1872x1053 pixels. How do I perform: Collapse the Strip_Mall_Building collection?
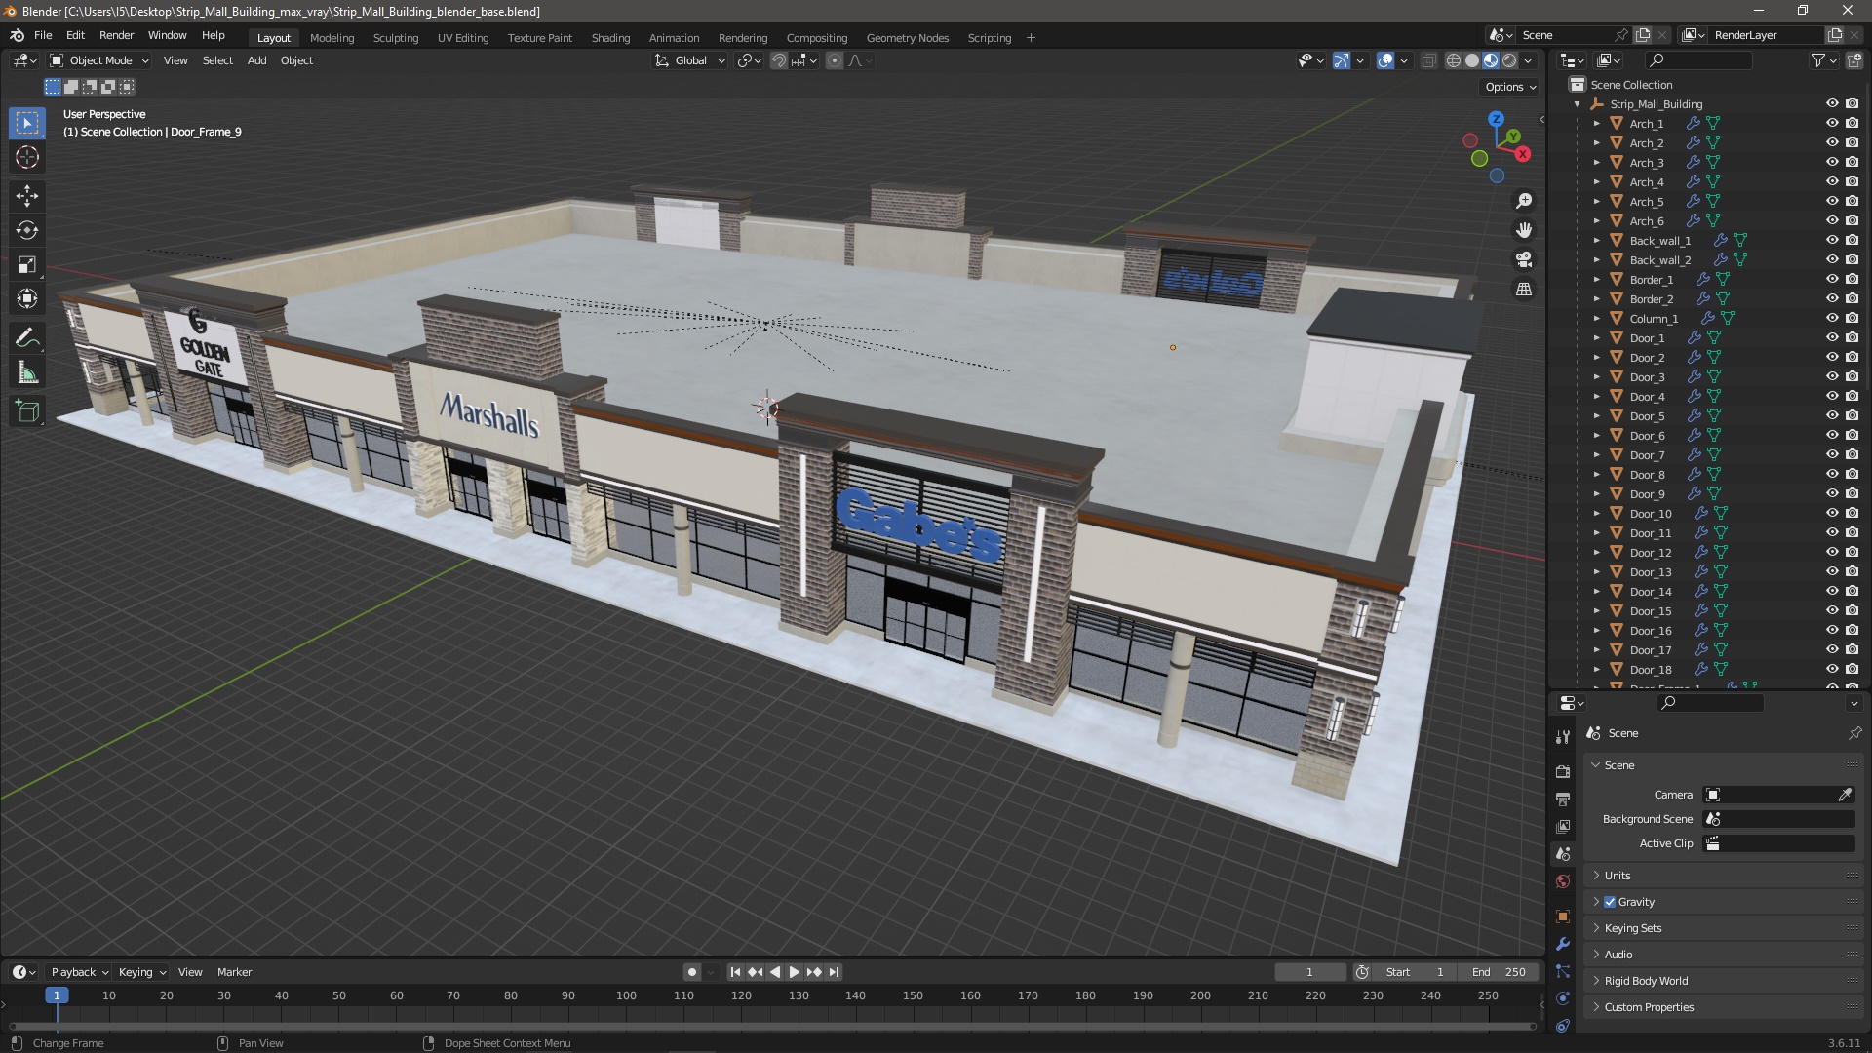tap(1578, 104)
